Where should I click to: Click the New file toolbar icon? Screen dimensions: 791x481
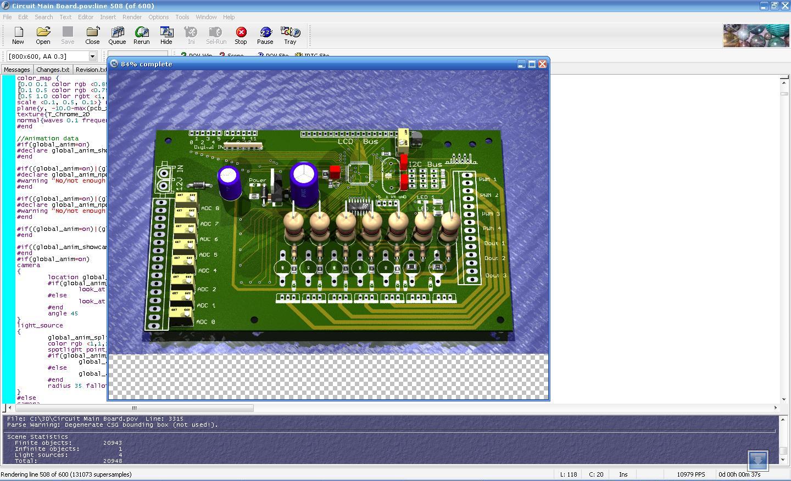(x=18, y=35)
